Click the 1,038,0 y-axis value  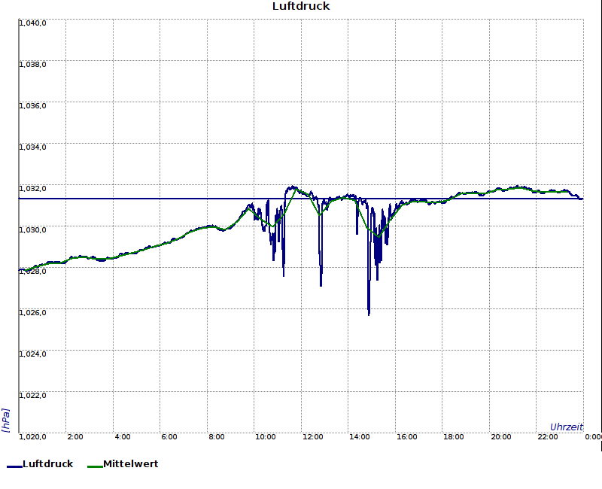pyautogui.click(x=32, y=65)
